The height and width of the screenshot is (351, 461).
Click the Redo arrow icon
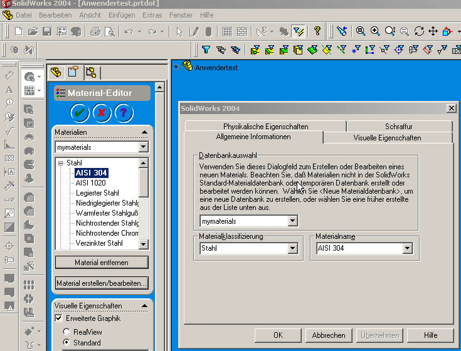tap(152, 31)
